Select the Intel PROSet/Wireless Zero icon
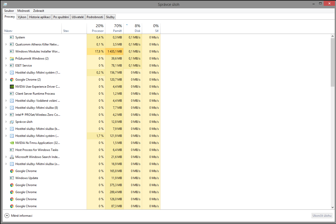Screen dimensions: 336x224 [12, 115]
